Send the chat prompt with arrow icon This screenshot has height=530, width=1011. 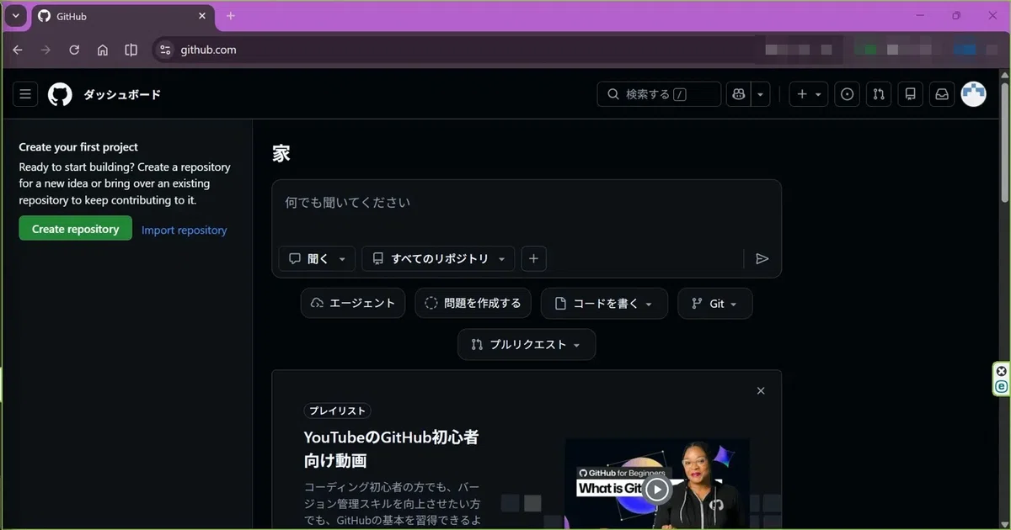(762, 259)
